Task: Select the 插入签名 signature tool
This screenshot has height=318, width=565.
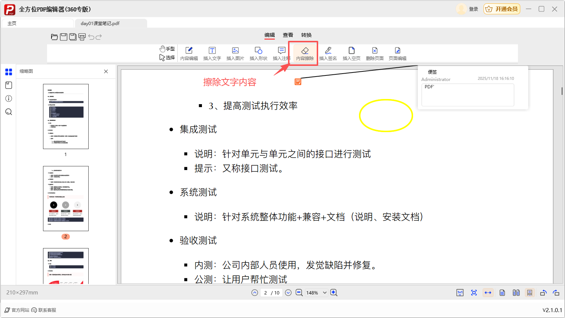Action: [328, 53]
